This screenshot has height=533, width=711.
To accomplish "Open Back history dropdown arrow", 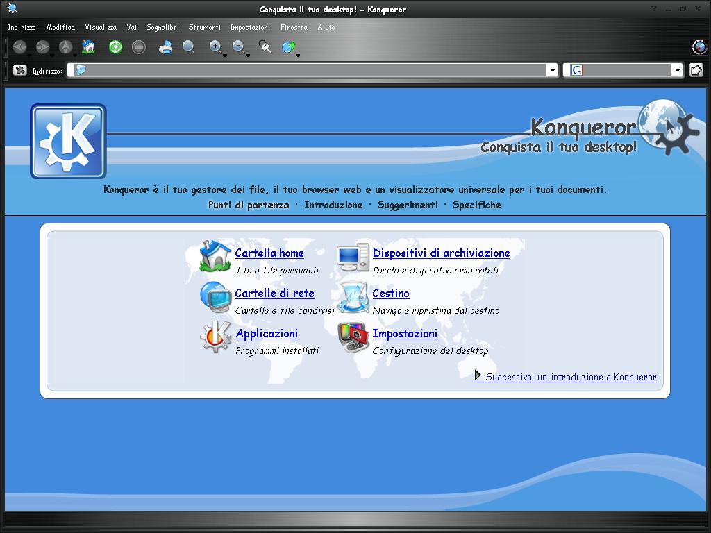I will click(29, 56).
